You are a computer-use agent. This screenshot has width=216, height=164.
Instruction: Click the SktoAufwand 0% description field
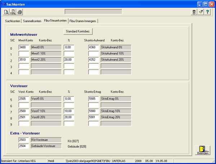pyautogui.click(x=116, y=47)
